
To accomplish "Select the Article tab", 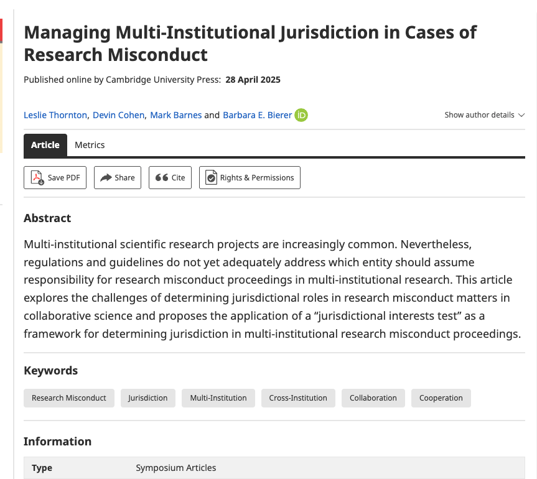I will coord(45,145).
